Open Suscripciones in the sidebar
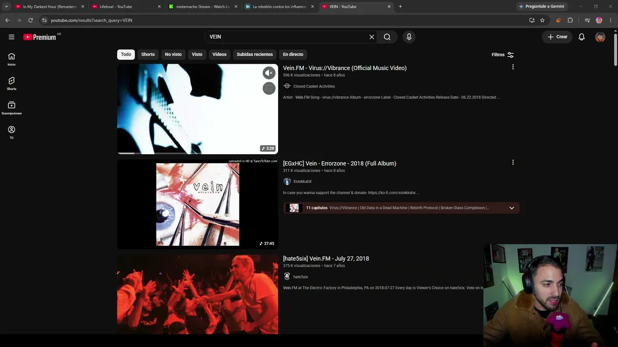The width and height of the screenshot is (618, 347). 12,108
